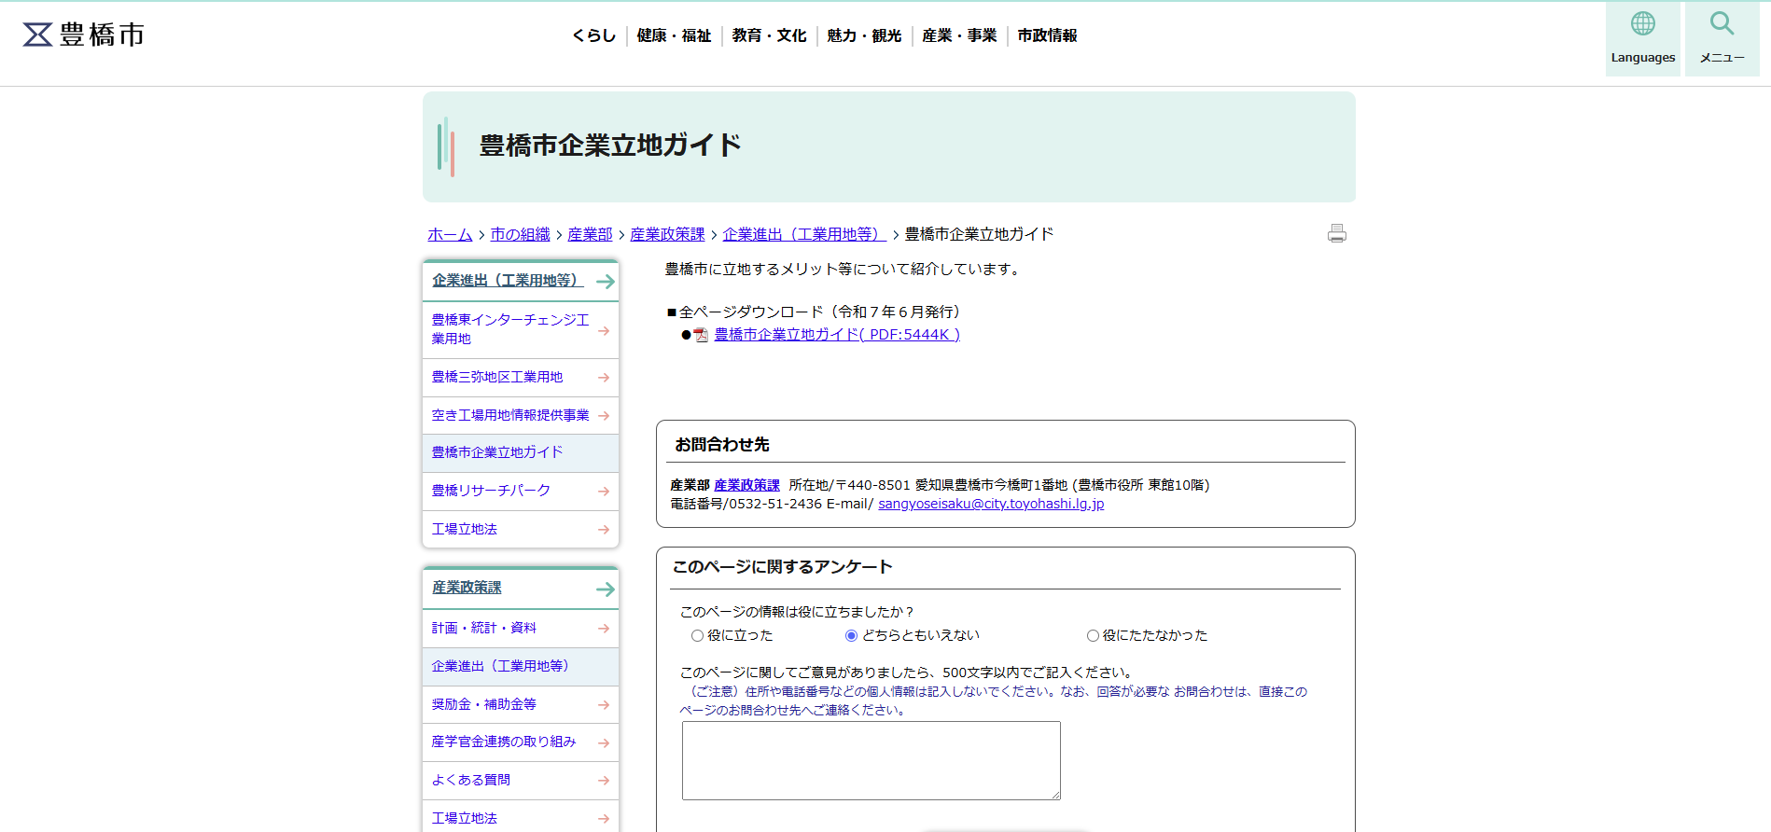The image size is (1771, 832).
Task: Open 企業進出（工業用地等） sidebar heading link
Action: (x=508, y=281)
